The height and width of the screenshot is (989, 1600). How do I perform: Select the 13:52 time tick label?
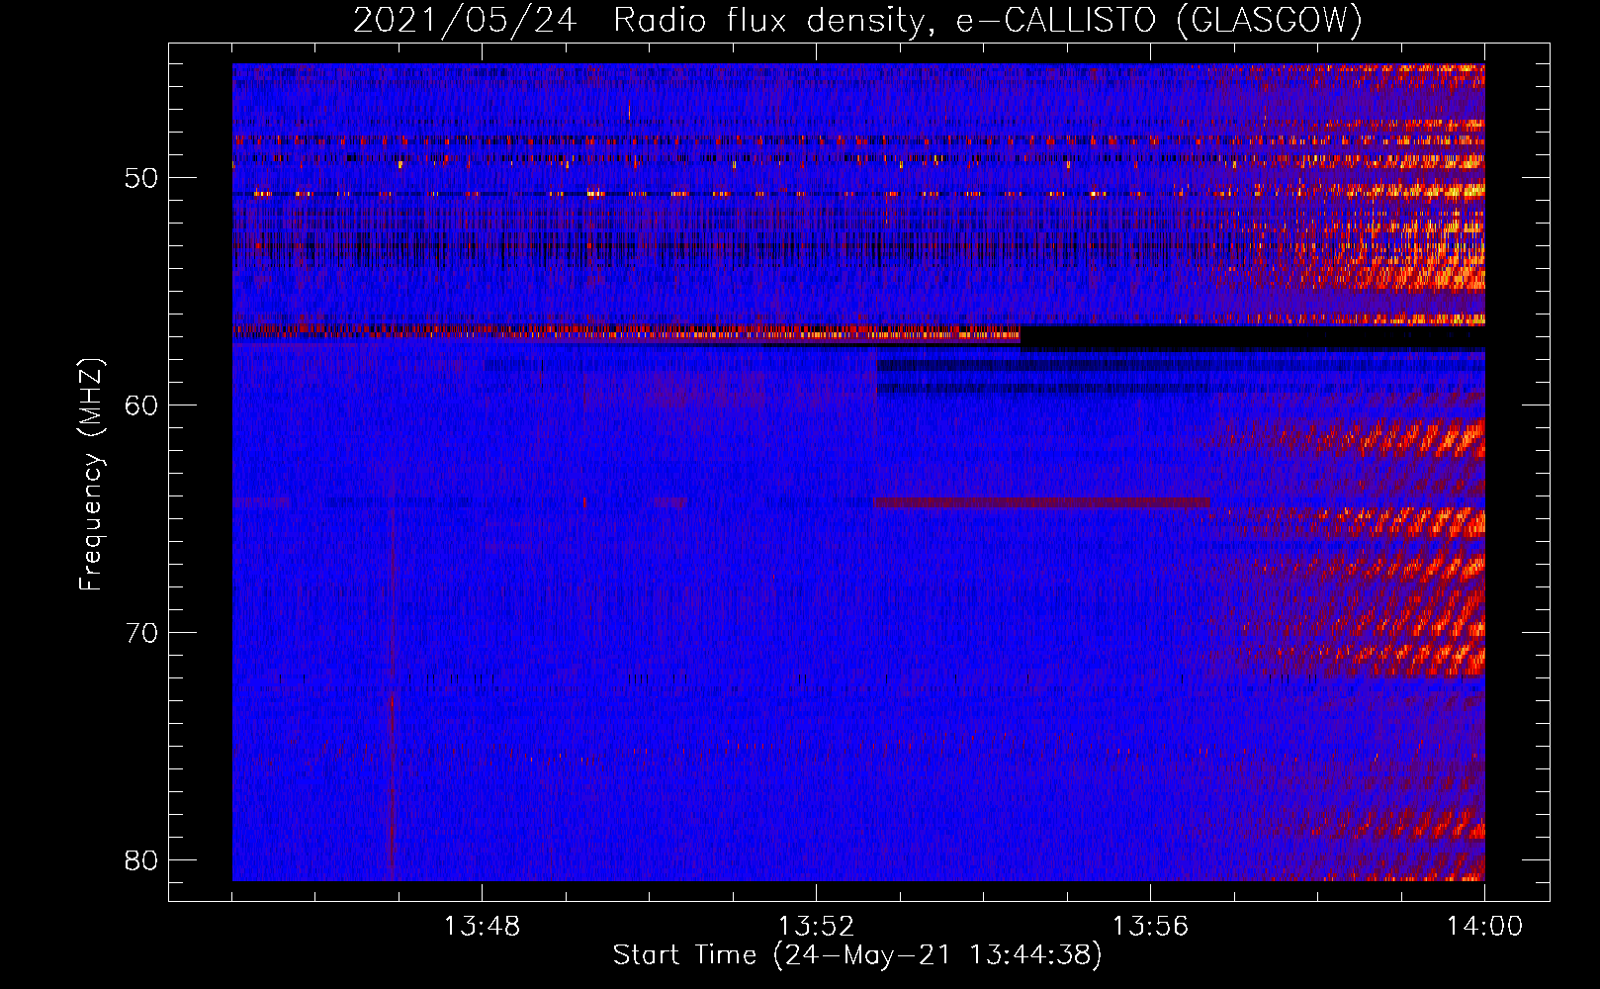tap(816, 927)
